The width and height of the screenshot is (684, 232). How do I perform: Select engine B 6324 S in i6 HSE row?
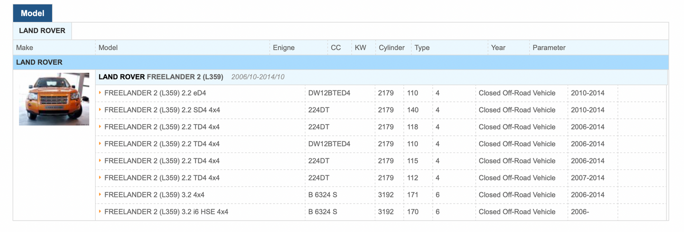323,212
